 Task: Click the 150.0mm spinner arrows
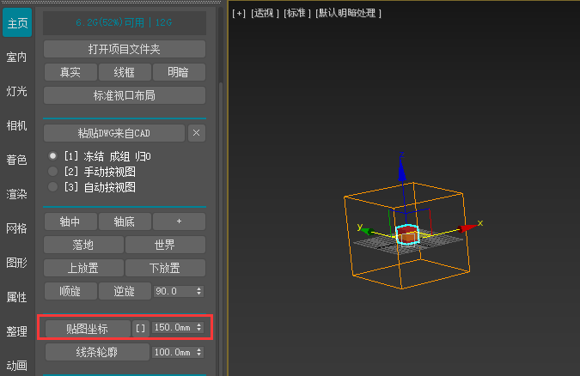click(199, 328)
